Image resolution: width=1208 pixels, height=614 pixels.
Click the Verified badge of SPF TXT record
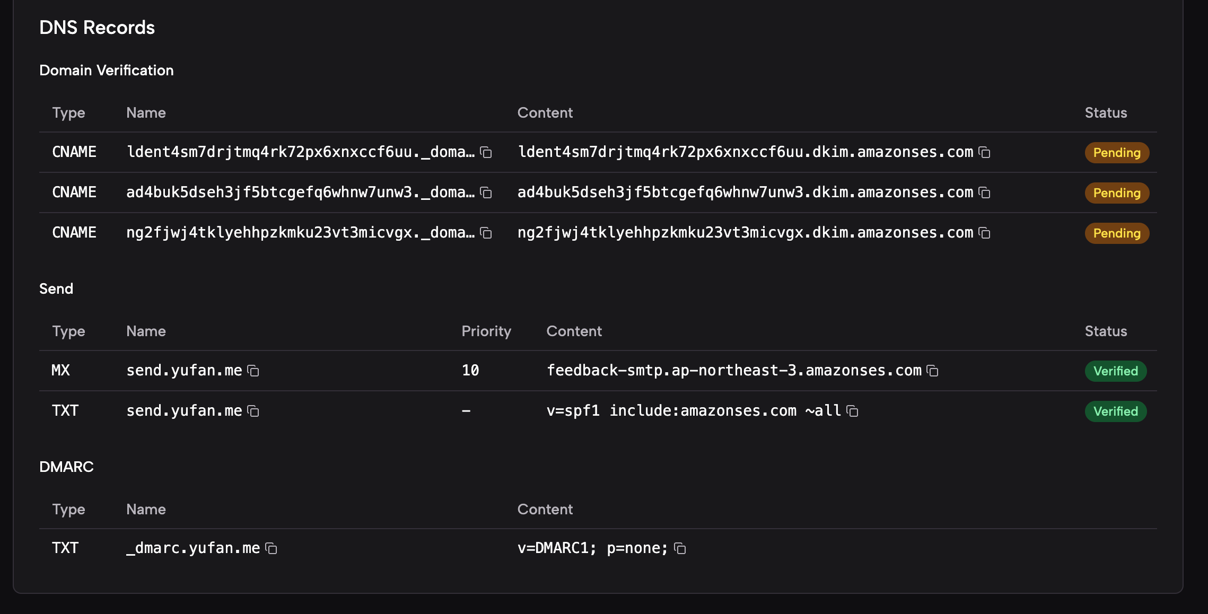pos(1116,411)
